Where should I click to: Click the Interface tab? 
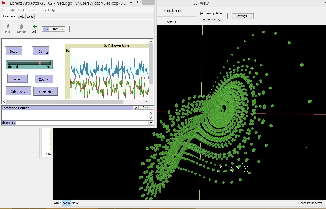[9, 16]
